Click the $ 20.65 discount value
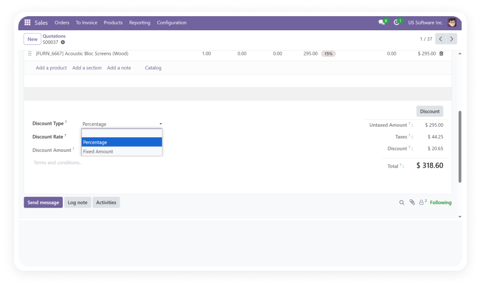Viewport: 481px width, 287px height. click(436, 149)
